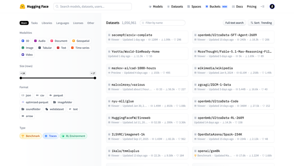Toggle the Time-series modality filter

pyautogui.click(x=80, y=48)
